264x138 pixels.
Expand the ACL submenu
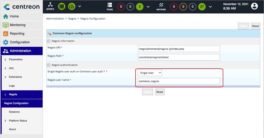coord(12,68)
